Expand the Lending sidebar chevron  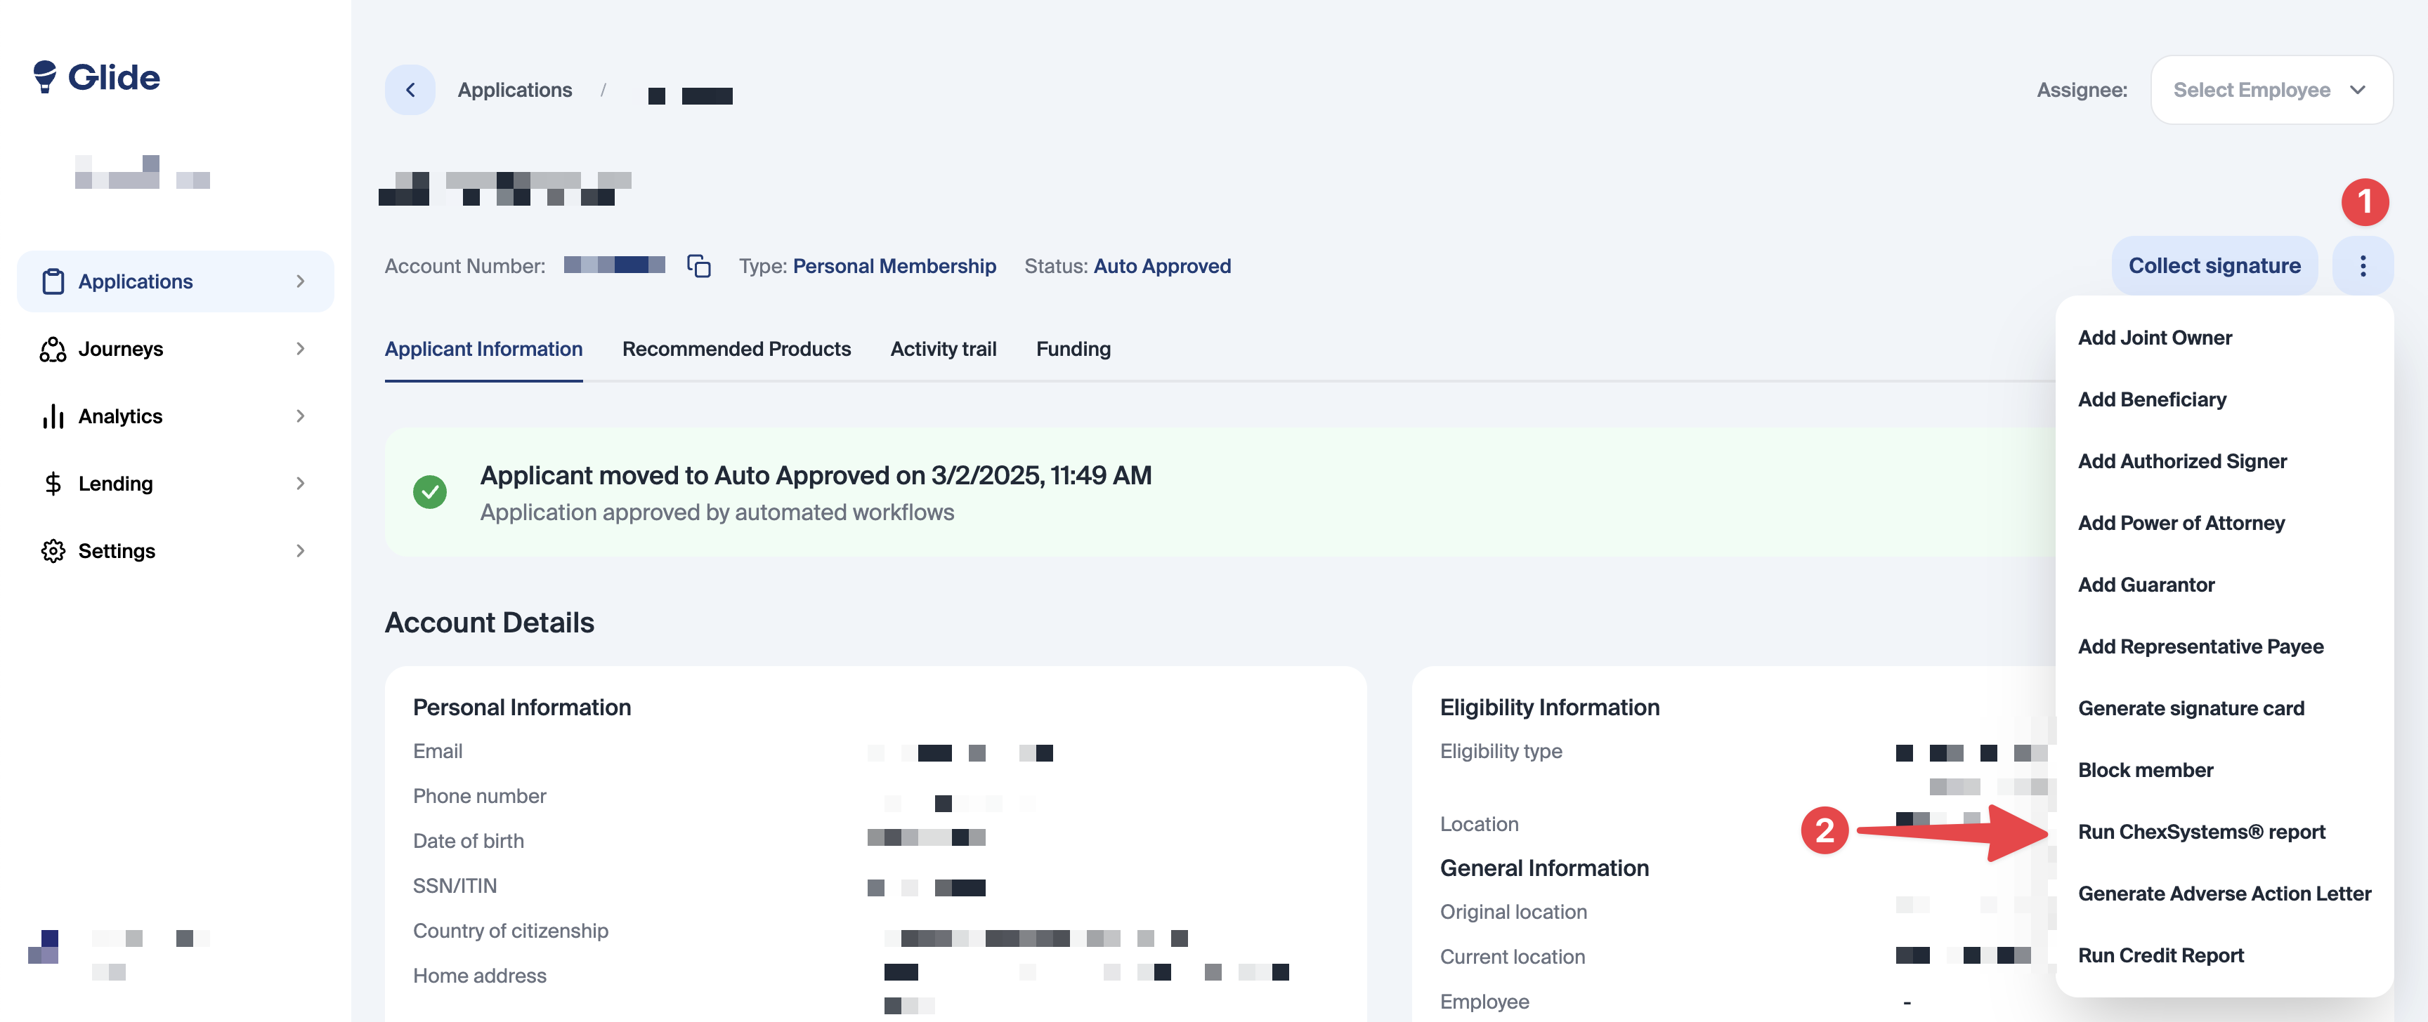pos(300,483)
